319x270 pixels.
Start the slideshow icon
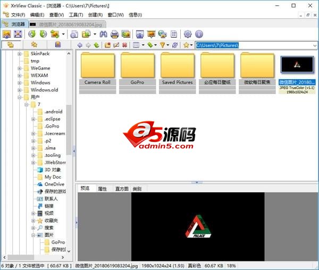151,34
